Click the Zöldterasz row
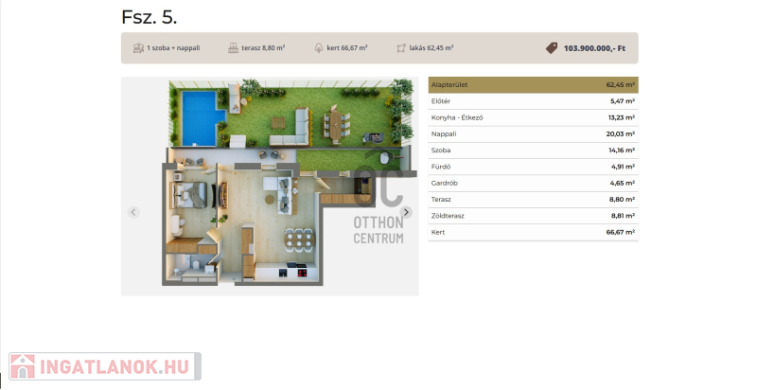The height and width of the screenshot is (390, 757). 533,216
